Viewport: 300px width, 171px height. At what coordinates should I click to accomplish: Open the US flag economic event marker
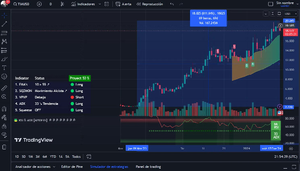point(280,113)
